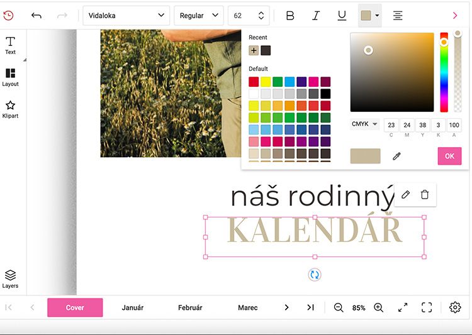Open the Klipart panel

[x=10, y=109]
